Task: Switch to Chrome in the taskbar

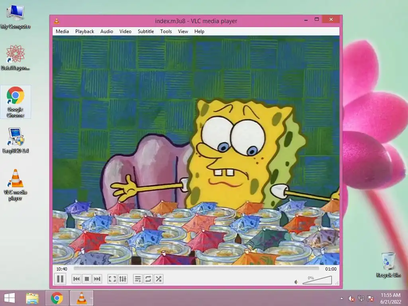Action: click(x=57, y=298)
